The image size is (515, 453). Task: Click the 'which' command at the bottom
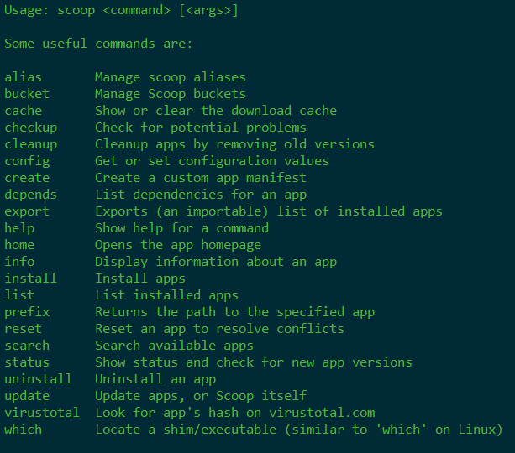pyautogui.click(x=23, y=430)
